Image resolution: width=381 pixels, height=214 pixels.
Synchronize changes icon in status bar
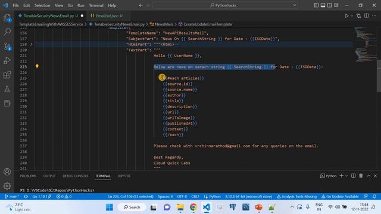tap(26, 197)
